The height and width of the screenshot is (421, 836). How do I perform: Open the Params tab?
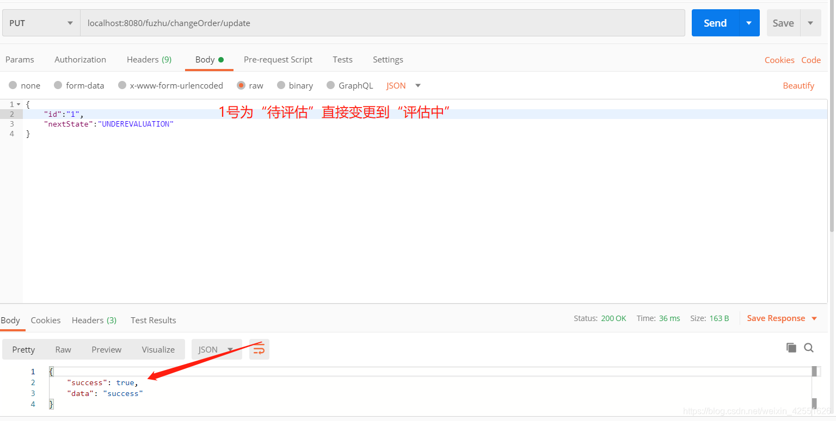[x=20, y=59]
